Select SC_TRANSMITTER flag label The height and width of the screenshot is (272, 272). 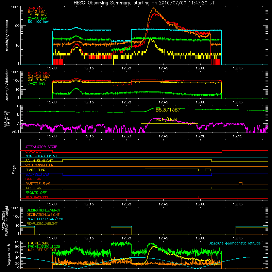tap(39, 165)
